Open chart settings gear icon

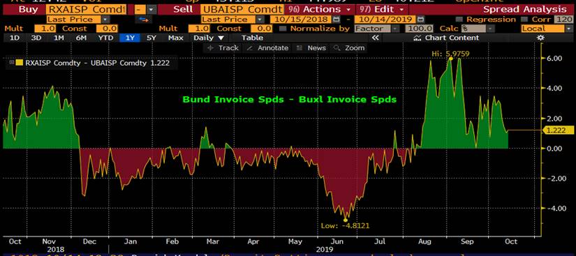[540, 38]
